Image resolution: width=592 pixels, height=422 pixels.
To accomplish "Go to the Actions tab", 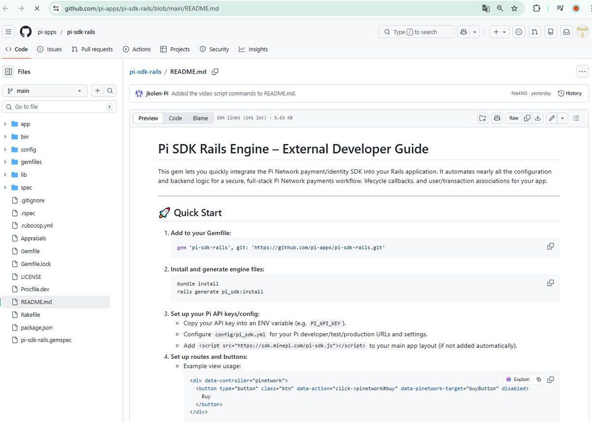I will [137, 49].
